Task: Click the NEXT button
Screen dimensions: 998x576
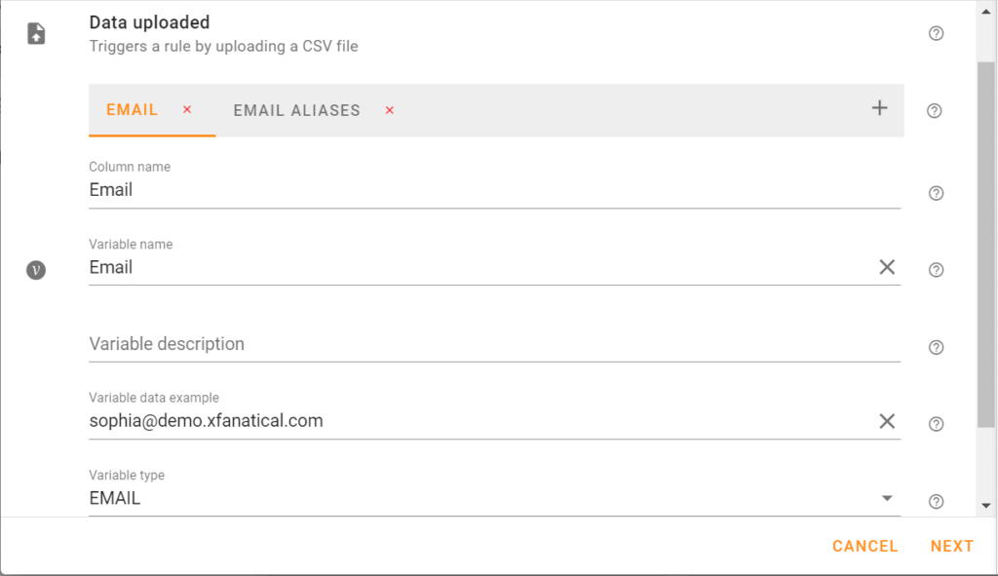Action: tap(951, 546)
